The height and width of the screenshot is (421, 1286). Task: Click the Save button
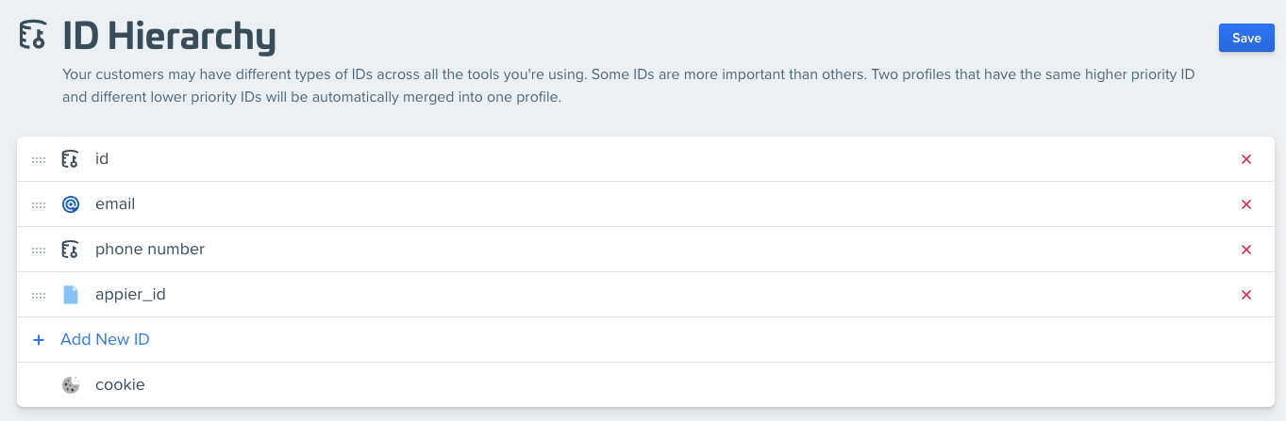(1246, 38)
